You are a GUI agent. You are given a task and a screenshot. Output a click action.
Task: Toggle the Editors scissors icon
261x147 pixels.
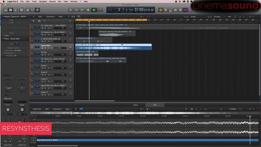38,10
